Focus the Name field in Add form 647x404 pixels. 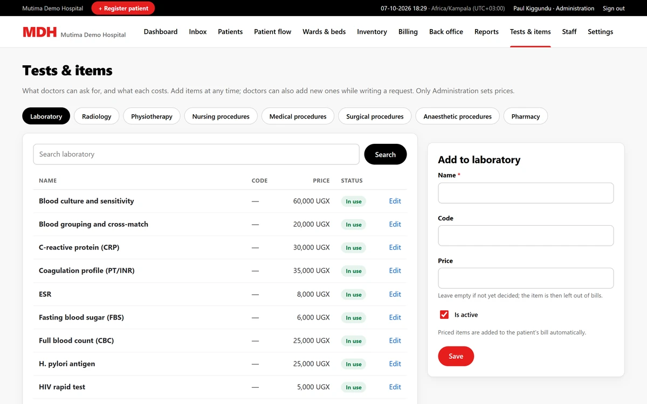coord(526,193)
